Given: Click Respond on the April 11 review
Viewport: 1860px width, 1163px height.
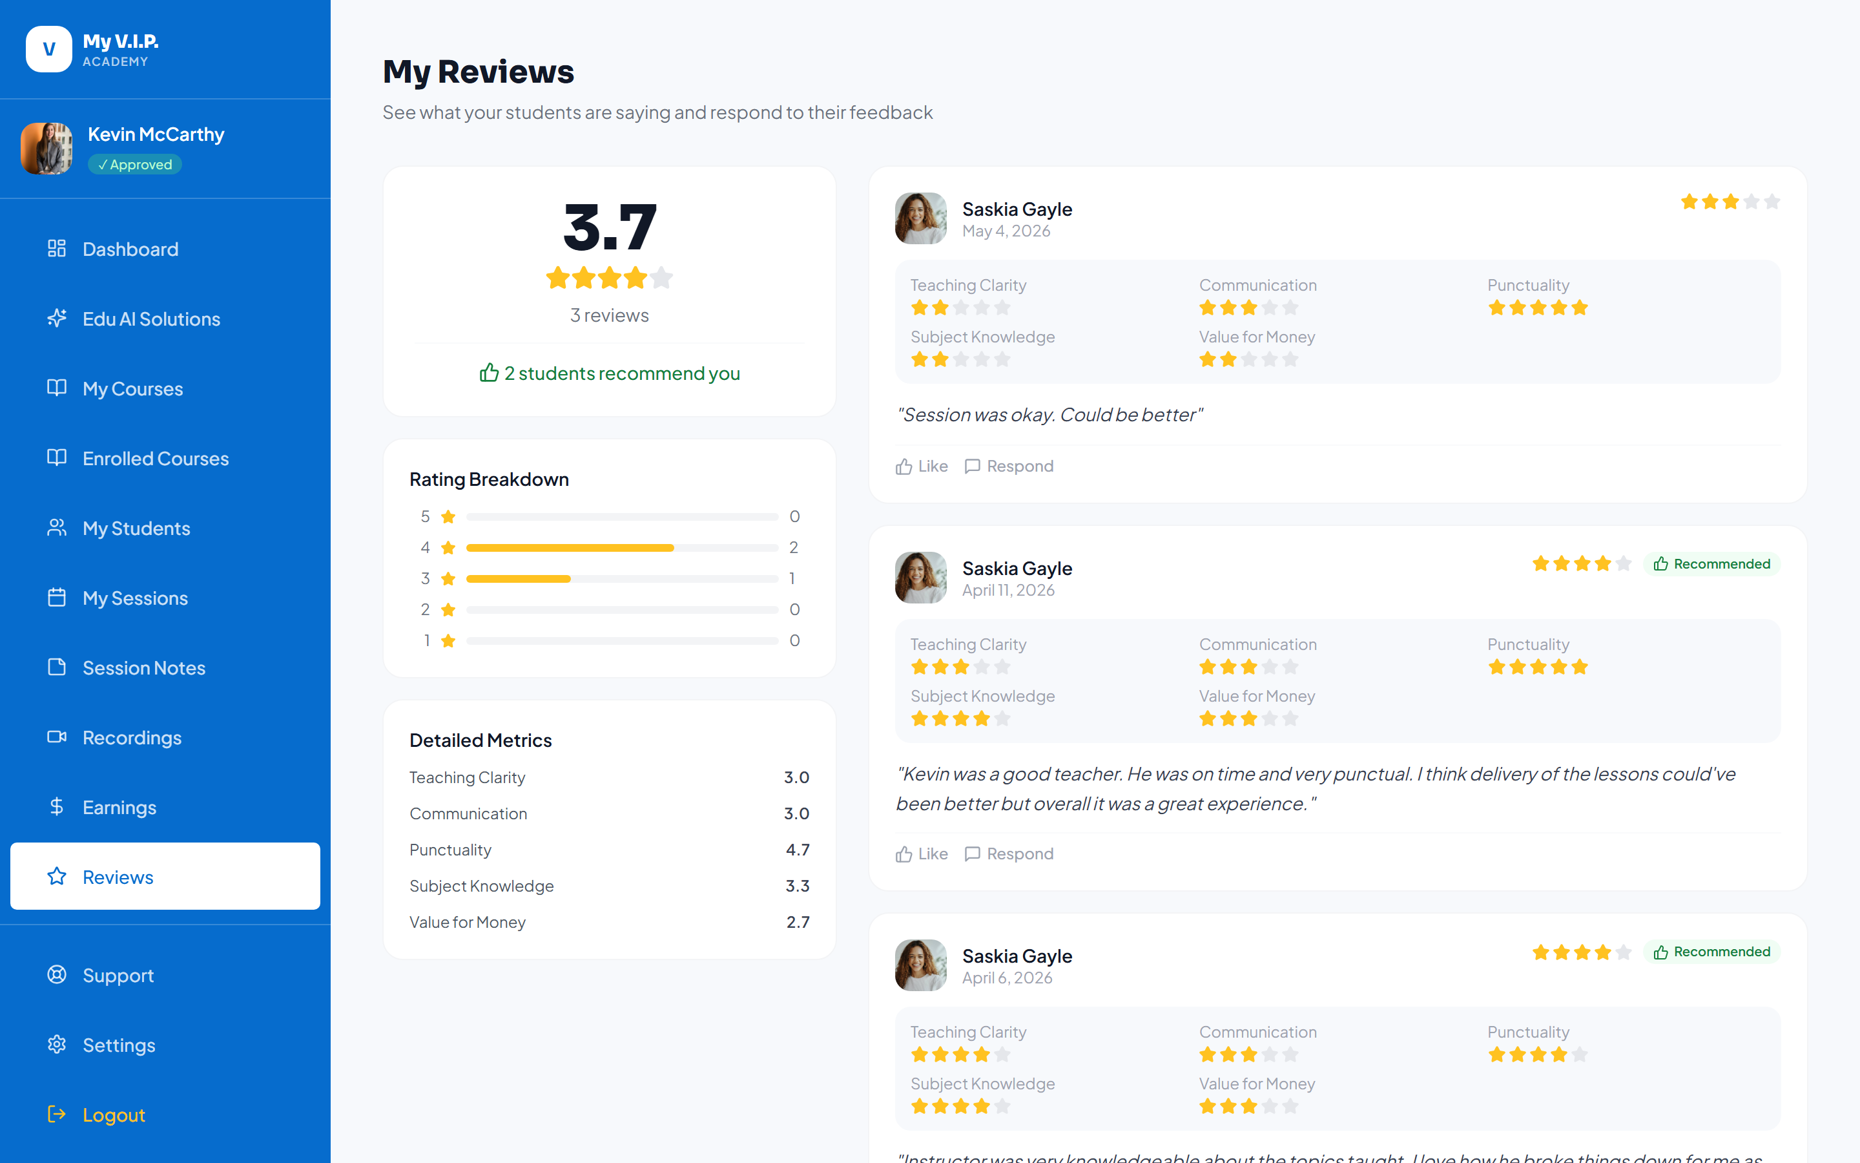Looking at the screenshot, I should coord(1008,854).
